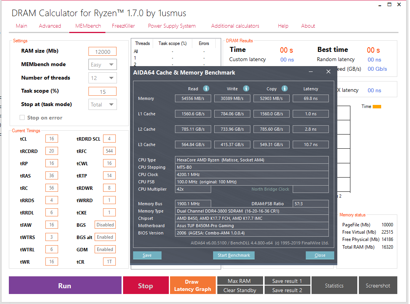Minimize the AIDA64 benchmark dialog
The height and width of the screenshot is (304, 410).
[311, 71]
